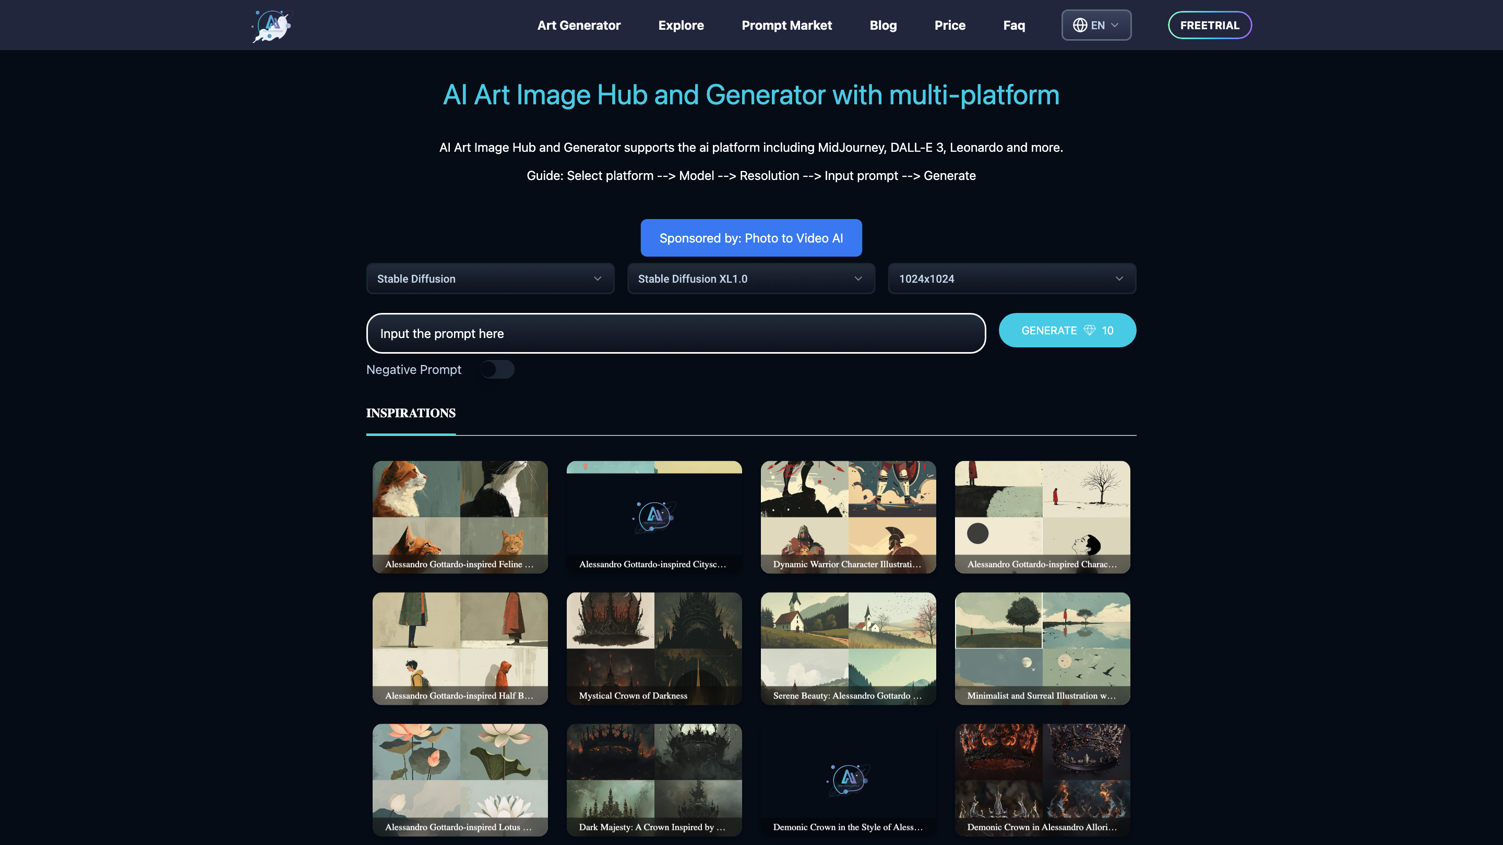Open the Art Generator menu item
Screen dimensions: 1503x845
[579, 25]
